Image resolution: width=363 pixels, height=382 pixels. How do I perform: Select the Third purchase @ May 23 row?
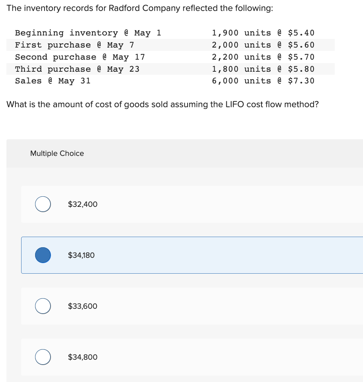[170, 69]
